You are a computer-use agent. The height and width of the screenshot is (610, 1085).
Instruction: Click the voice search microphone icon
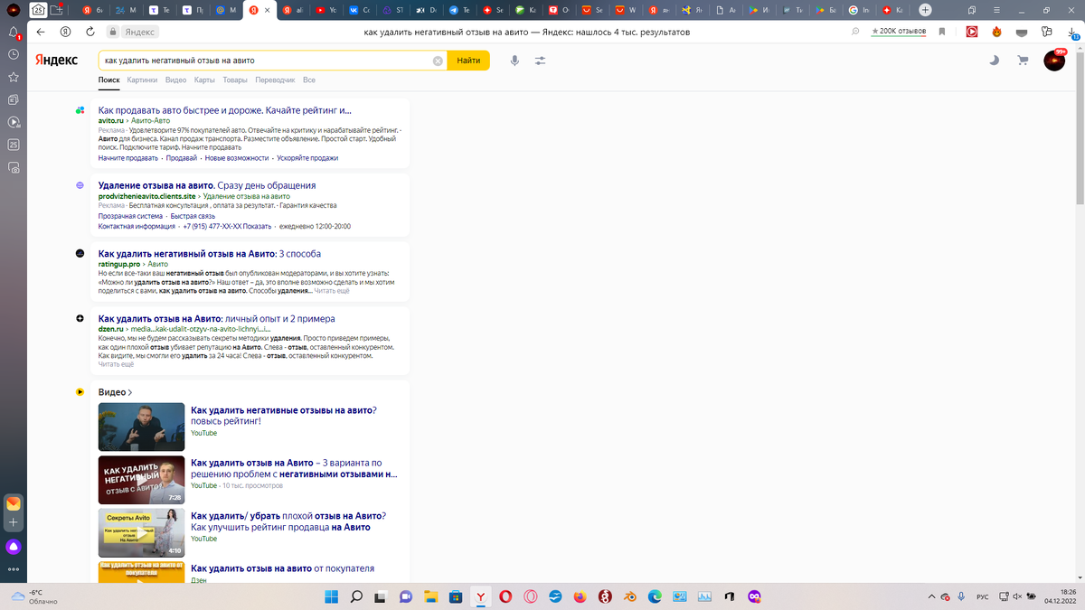[514, 61]
